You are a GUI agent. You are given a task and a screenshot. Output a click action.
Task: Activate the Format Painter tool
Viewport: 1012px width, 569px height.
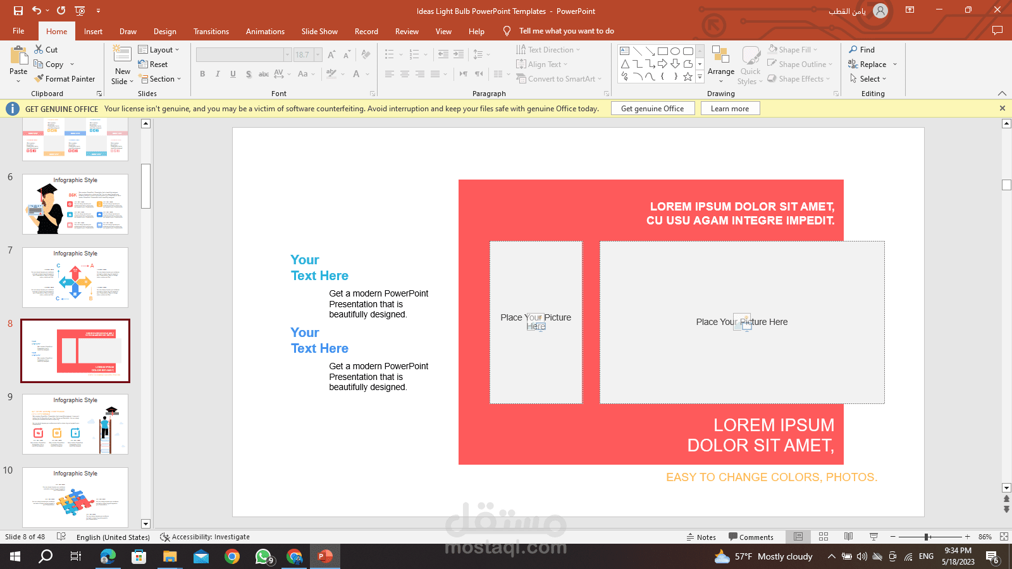pyautogui.click(x=65, y=79)
